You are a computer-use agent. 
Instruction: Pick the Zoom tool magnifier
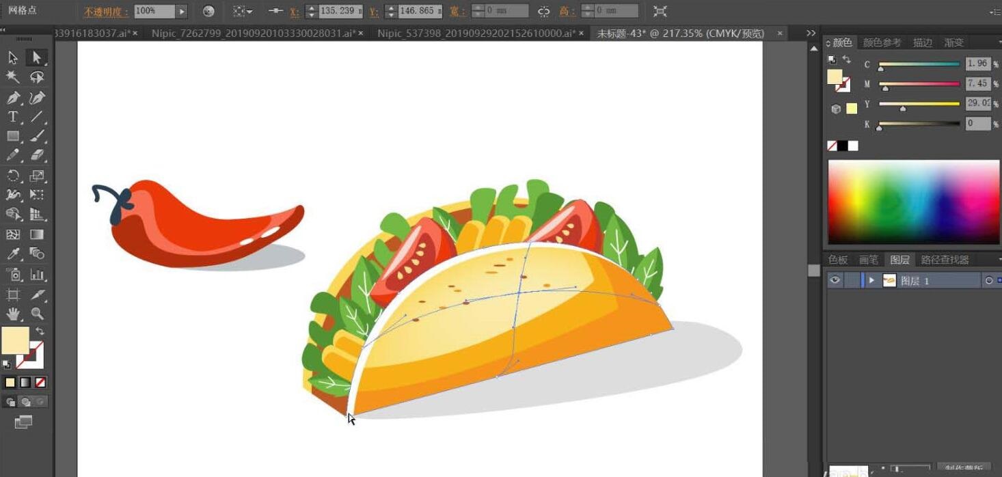pyautogui.click(x=38, y=314)
